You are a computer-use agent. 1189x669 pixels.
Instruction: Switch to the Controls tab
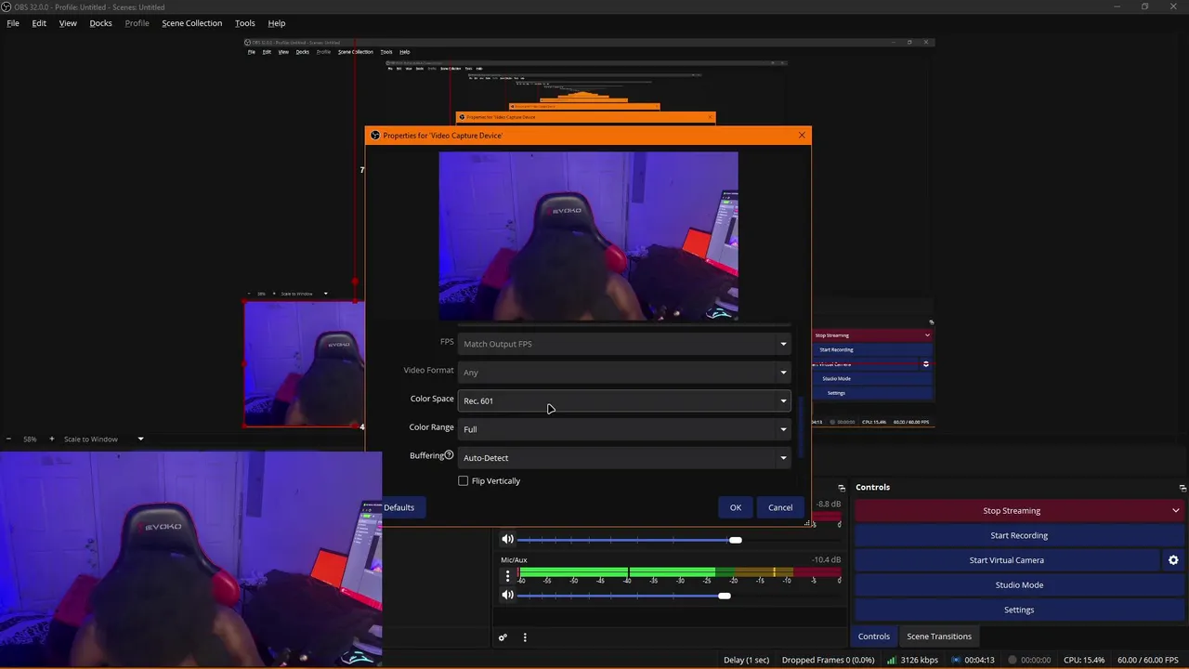click(873, 636)
